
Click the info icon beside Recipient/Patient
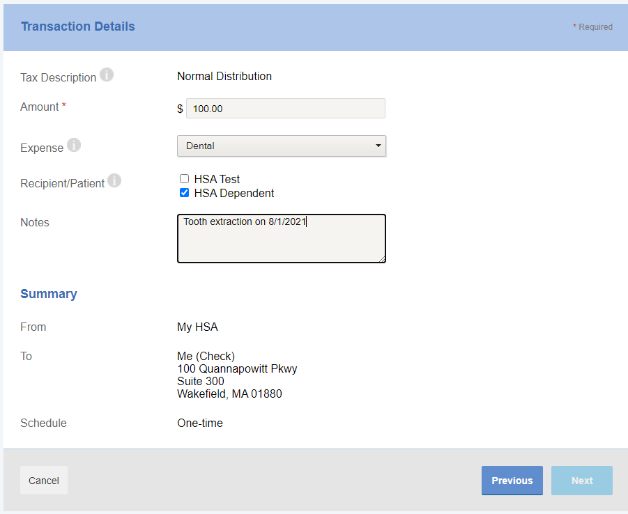(114, 181)
